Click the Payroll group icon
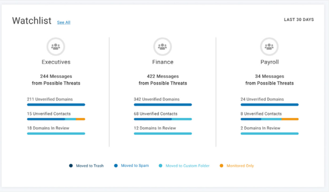 [x=269, y=47]
